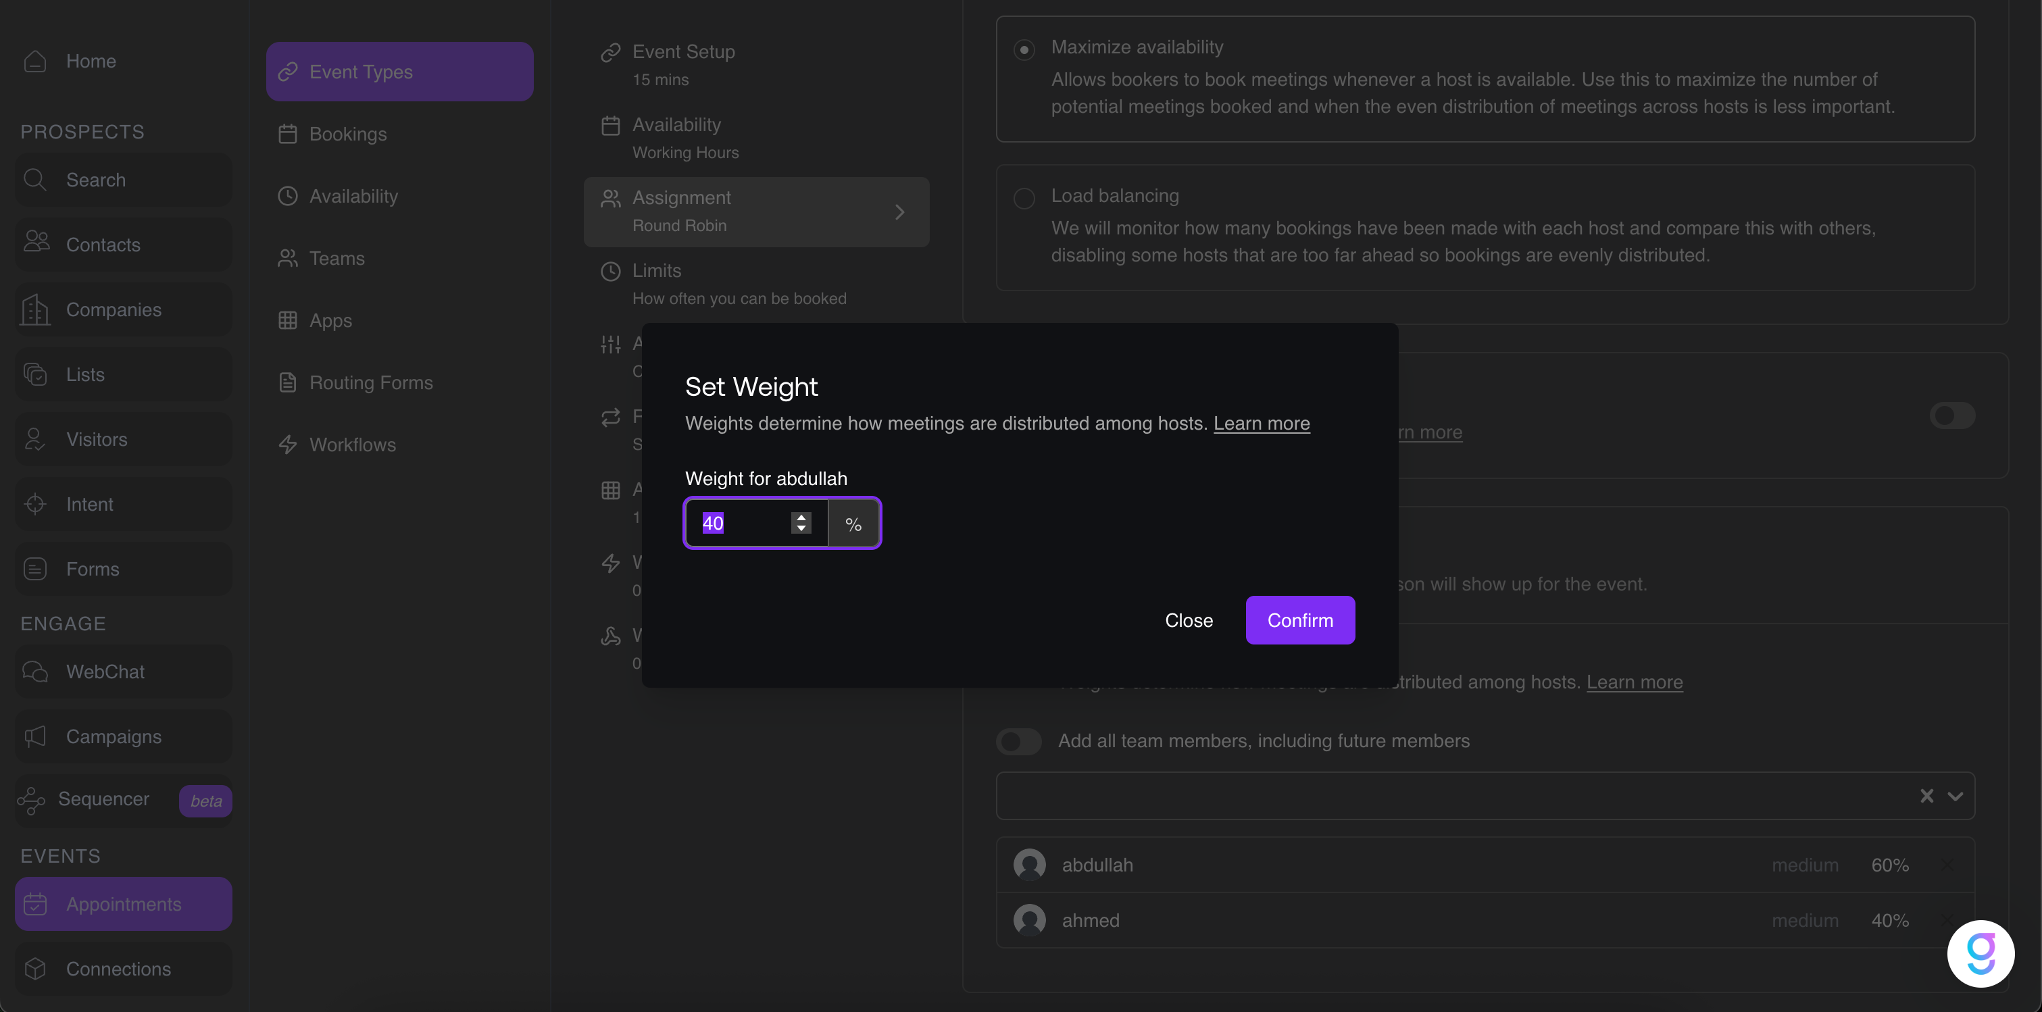Select the Load balancing radio option
This screenshot has height=1012, width=2042.
tap(1024, 198)
